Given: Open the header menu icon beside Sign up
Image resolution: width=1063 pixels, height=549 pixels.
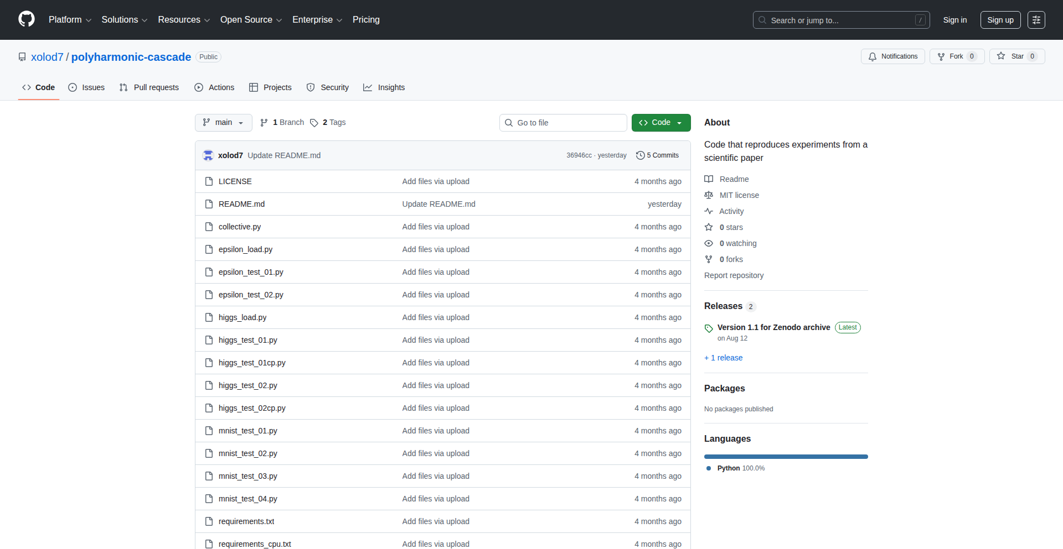Looking at the screenshot, I should coord(1036,20).
